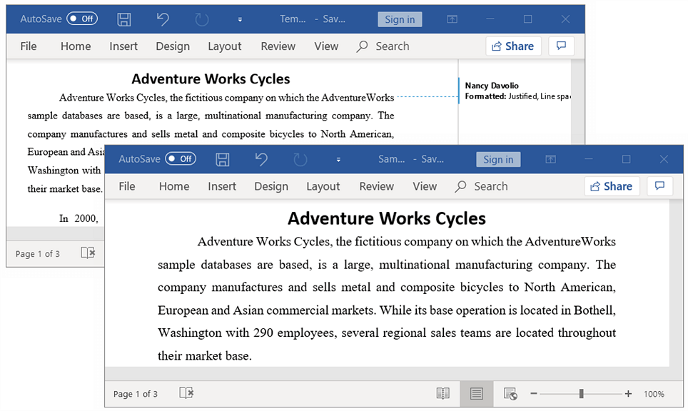Select Print Layout view in status bar
Screen dimensions: 688x411
point(476,394)
